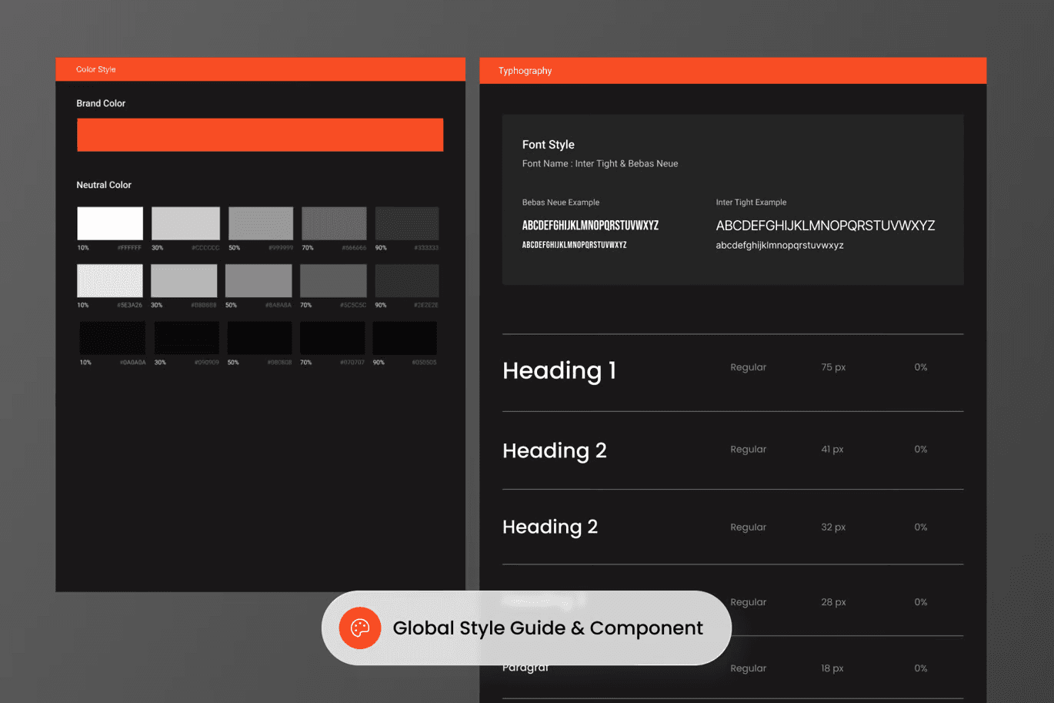
Task: Click the 50% label beside #8A8A8A
Action: 231,306
